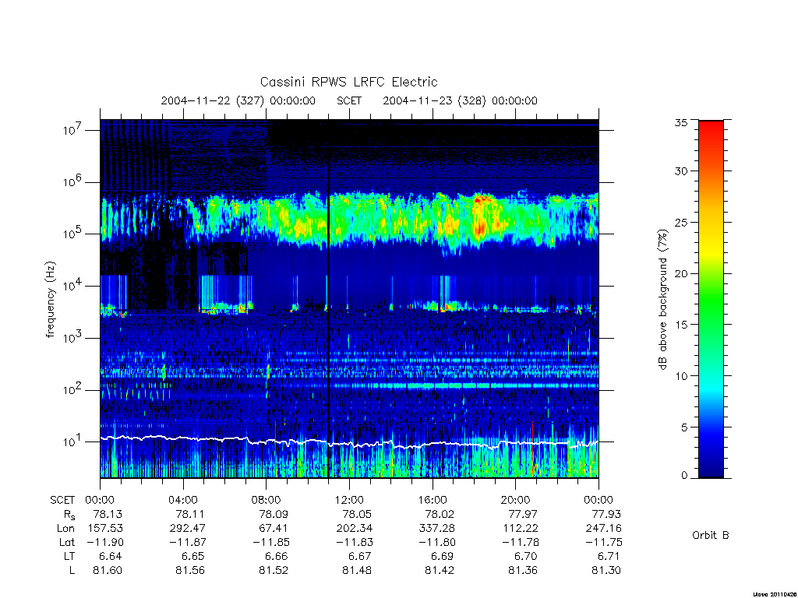The height and width of the screenshot is (598, 798).
Task: Click the Lon value '157.53'
Action: tap(105, 528)
